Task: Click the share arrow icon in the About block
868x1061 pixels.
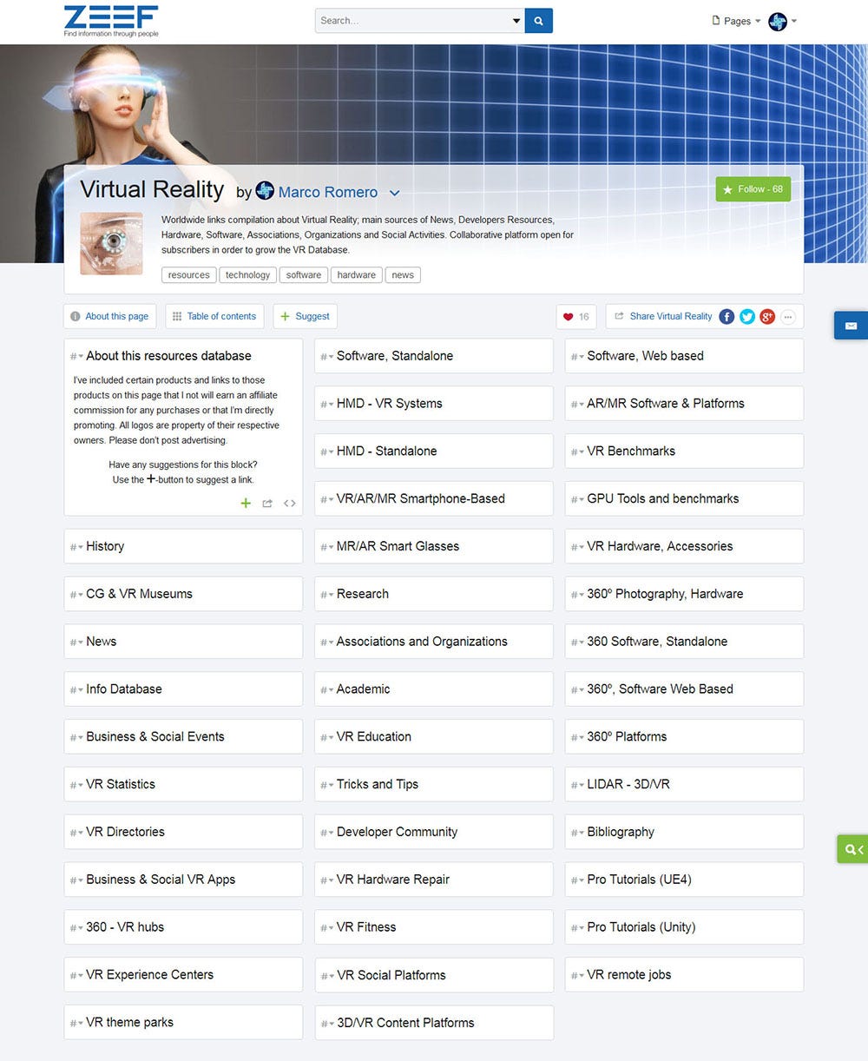Action: tap(267, 503)
